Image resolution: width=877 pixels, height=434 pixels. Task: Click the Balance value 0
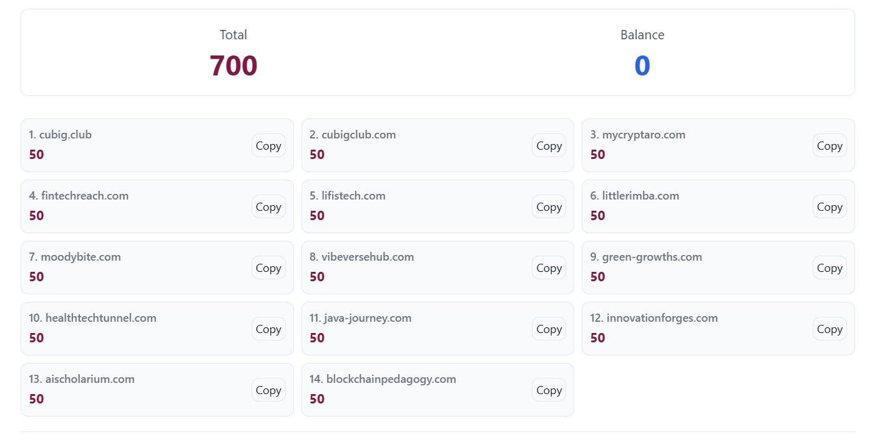(x=642, y=65)
